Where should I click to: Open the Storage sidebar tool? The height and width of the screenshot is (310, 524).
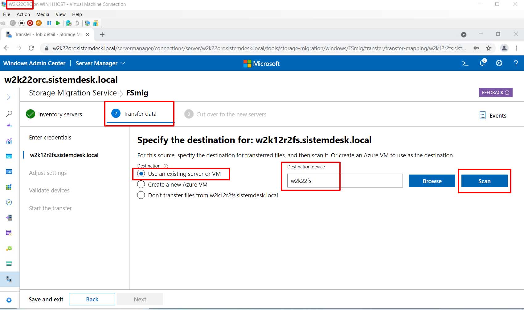pyautogui.click(x=9, y=264)
